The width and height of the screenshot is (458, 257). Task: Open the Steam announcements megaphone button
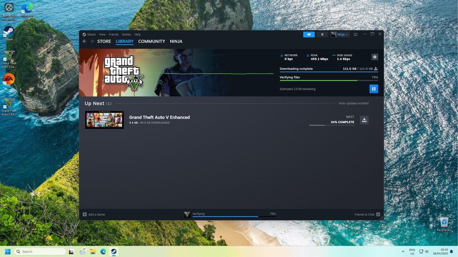[x=309, y=34]
